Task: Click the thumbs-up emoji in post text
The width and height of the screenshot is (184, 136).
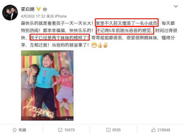Action: point(100,45)
